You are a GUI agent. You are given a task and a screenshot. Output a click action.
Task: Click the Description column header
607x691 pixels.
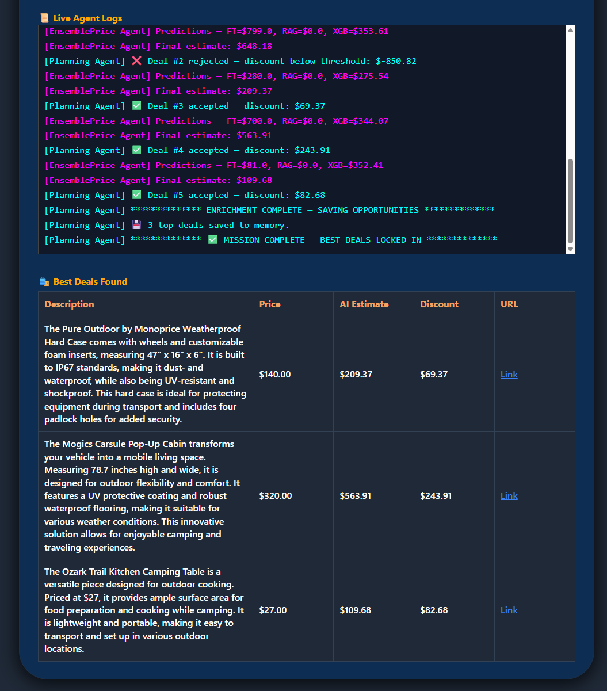[x=69, y=304]
